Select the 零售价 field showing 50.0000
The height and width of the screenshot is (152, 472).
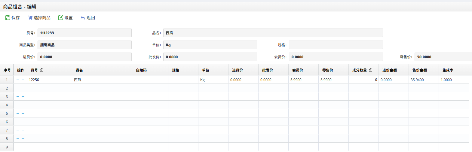click(443, 57)
